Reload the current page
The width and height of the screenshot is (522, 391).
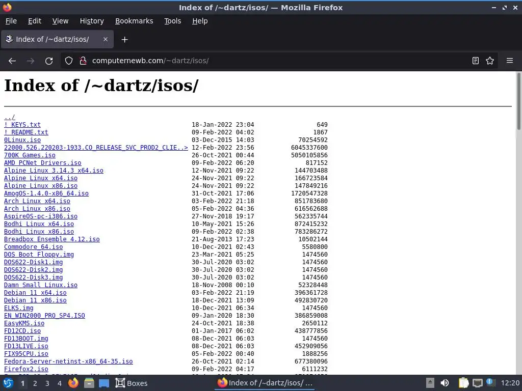tap(49, 61)
